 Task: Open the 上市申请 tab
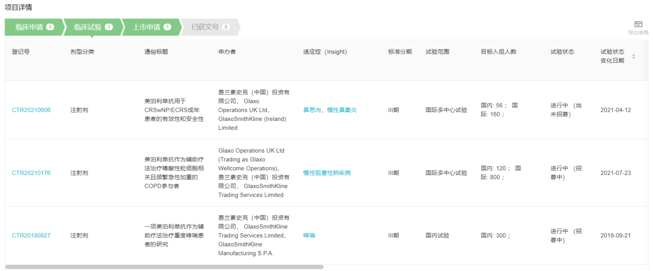pos(151,27)
